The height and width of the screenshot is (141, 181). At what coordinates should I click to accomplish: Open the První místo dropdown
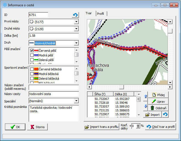pos(76,22)
